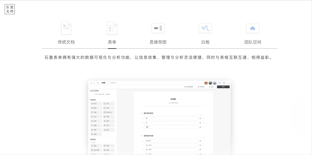Switch to the 白板 tab

(x=205, y=42)
